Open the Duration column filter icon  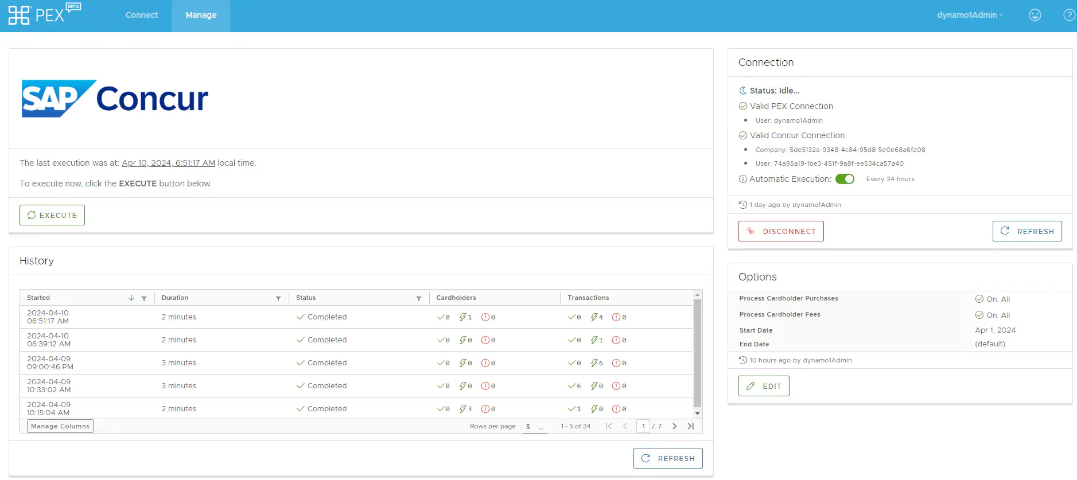click(278, 298)
